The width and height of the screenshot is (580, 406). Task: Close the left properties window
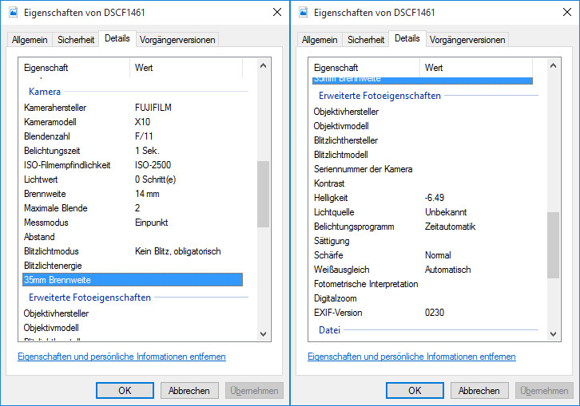coord(277,12)
